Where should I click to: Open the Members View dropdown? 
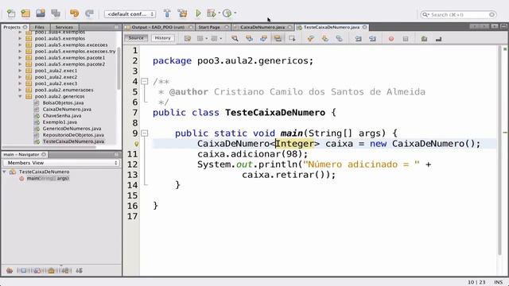(61, 163)
